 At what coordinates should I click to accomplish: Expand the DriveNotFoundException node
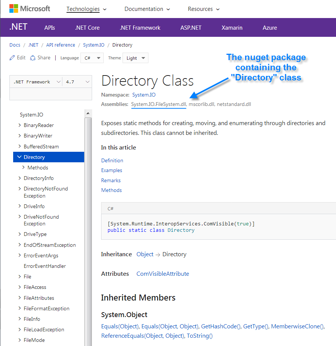tap(20, 217)
